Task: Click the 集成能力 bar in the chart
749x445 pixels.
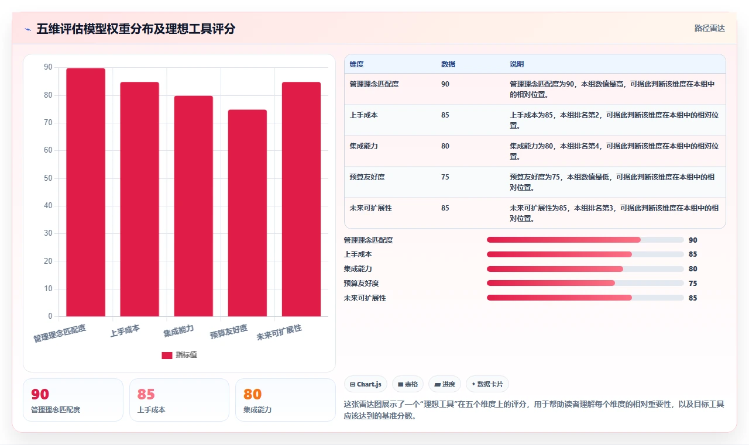Action: point(193,206)
